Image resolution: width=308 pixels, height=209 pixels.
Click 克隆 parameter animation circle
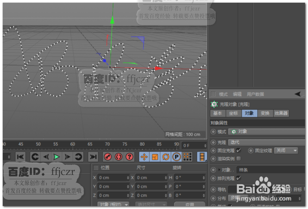point(213,142)
